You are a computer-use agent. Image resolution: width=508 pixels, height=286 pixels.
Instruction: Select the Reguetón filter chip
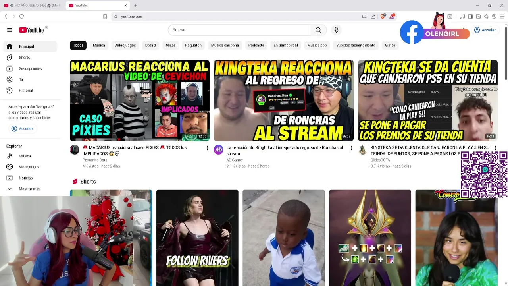[193, 45]
